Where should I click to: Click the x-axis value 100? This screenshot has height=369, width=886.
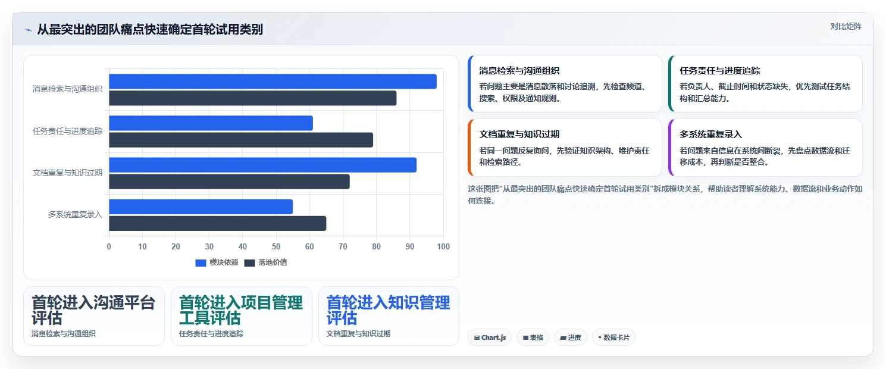pyautogui.click(x=443, y=246)
